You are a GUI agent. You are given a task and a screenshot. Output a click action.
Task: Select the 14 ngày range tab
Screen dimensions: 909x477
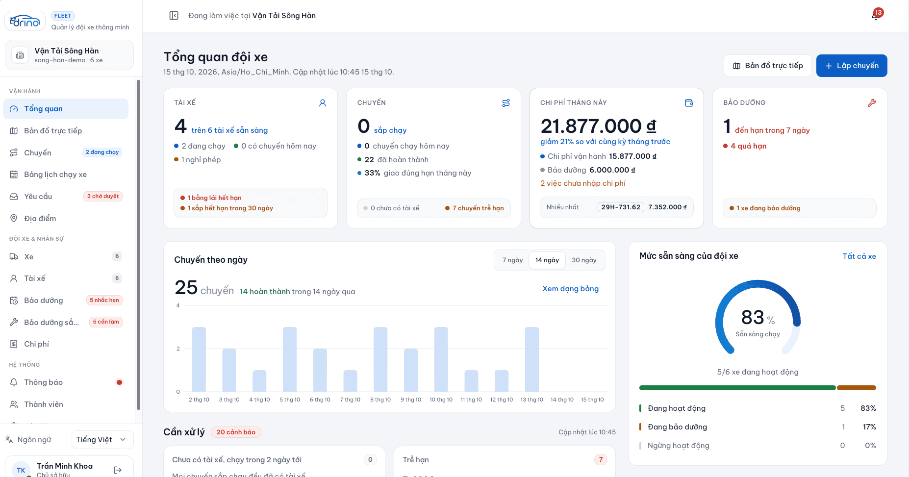coord(547,260)
